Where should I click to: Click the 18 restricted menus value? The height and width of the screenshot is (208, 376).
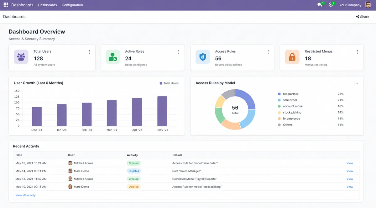308,58
